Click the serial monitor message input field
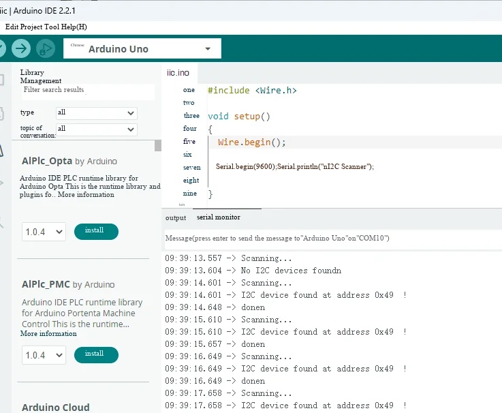 [333, 239]
